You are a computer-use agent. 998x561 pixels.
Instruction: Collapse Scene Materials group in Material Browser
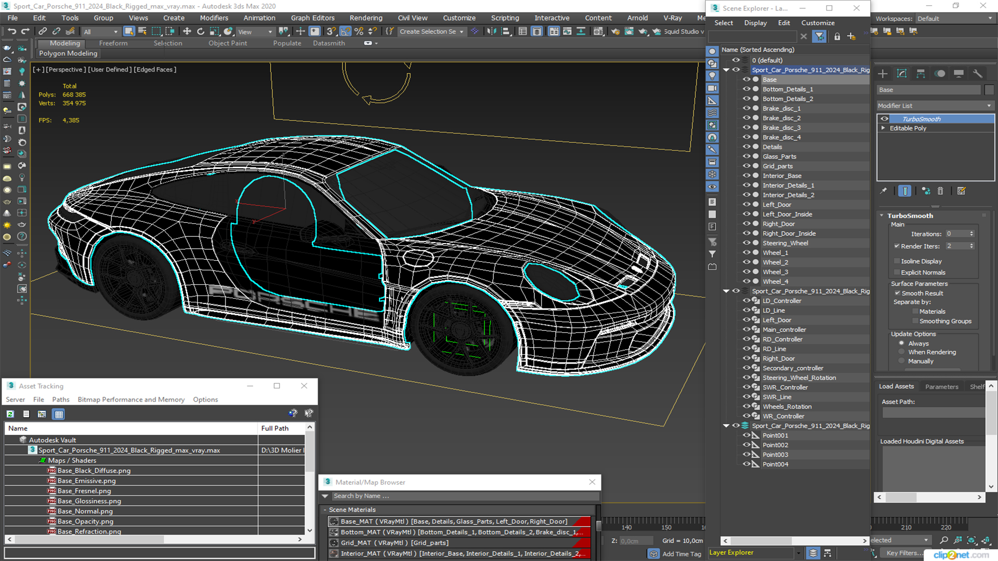[325, 510]
